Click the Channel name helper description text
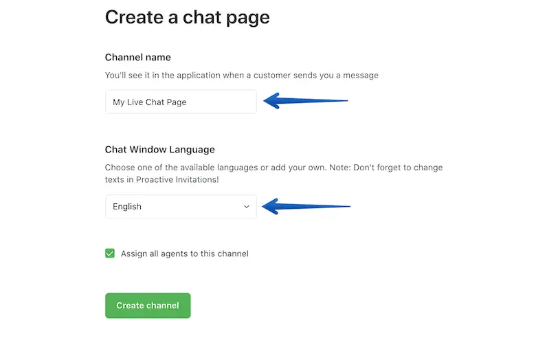This screenshot has width=536, height=340. point(241,75)
